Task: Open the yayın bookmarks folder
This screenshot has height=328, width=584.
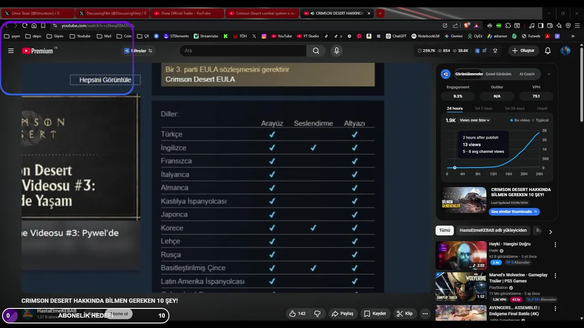Action: pos(12,36)
